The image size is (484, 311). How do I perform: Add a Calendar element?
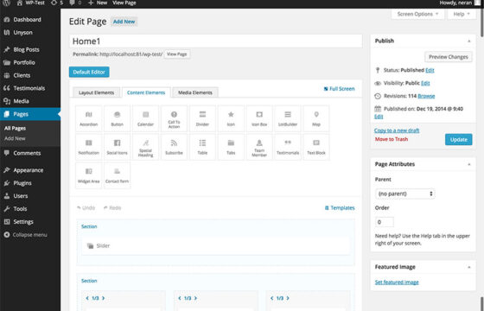point(145,119)
